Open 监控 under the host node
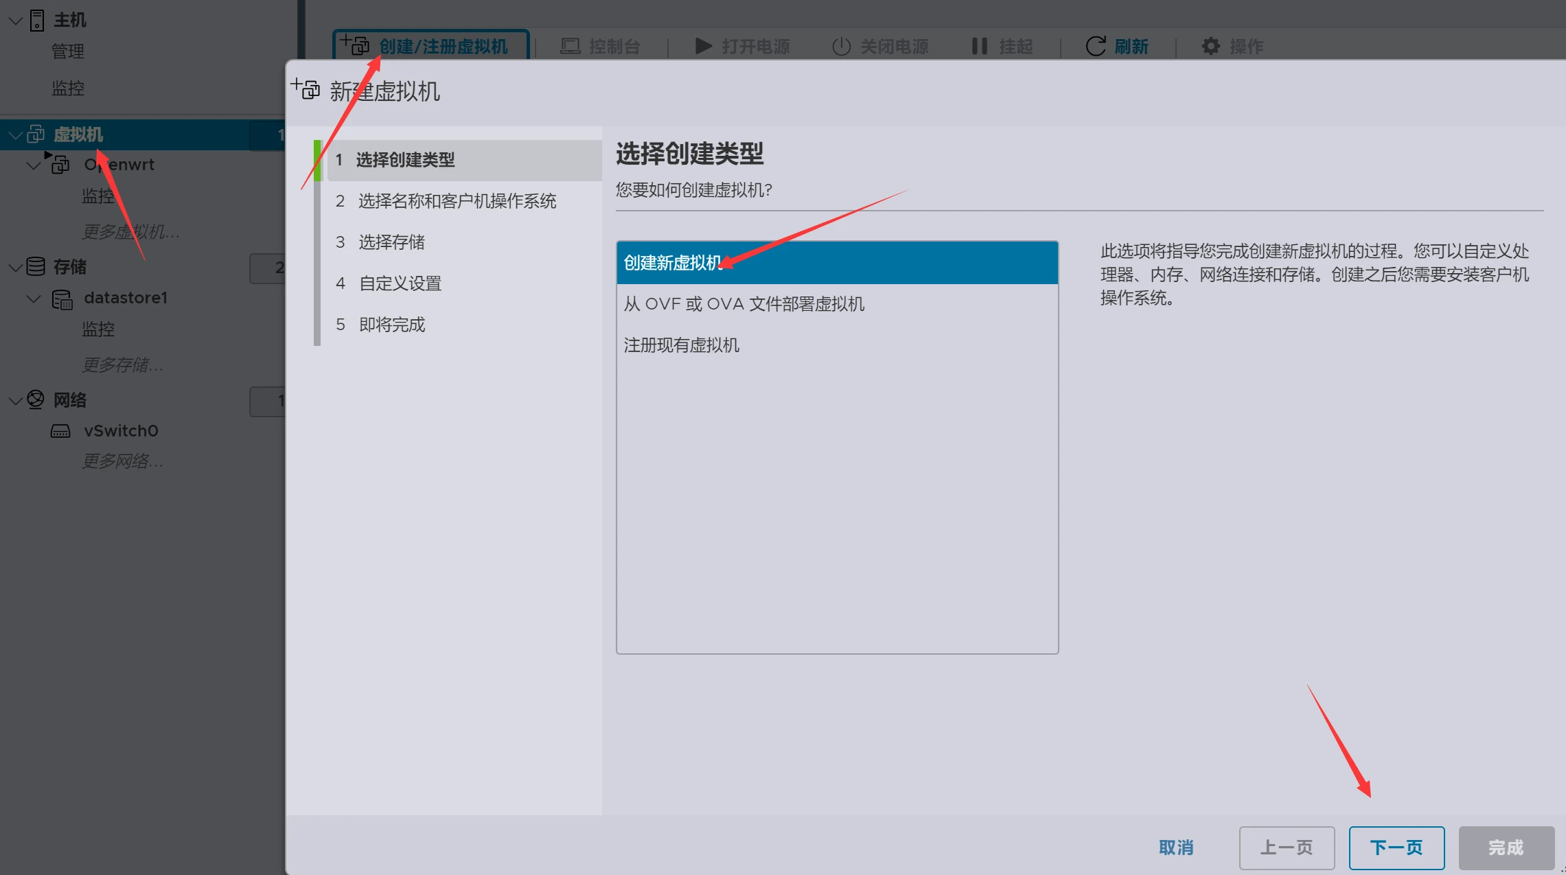 68,89
